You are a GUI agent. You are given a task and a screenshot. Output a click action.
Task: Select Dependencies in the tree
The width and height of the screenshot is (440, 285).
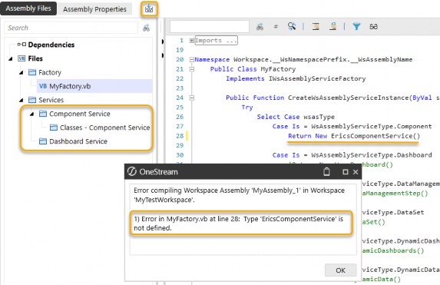(51, 45)
